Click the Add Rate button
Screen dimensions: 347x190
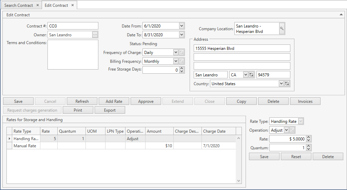pos(114,101)
